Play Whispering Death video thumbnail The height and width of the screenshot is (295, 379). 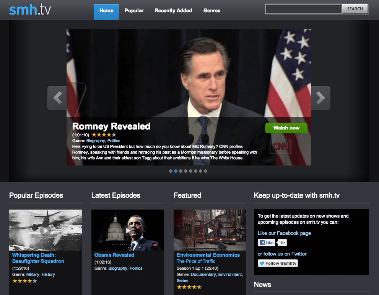[46, 230]
